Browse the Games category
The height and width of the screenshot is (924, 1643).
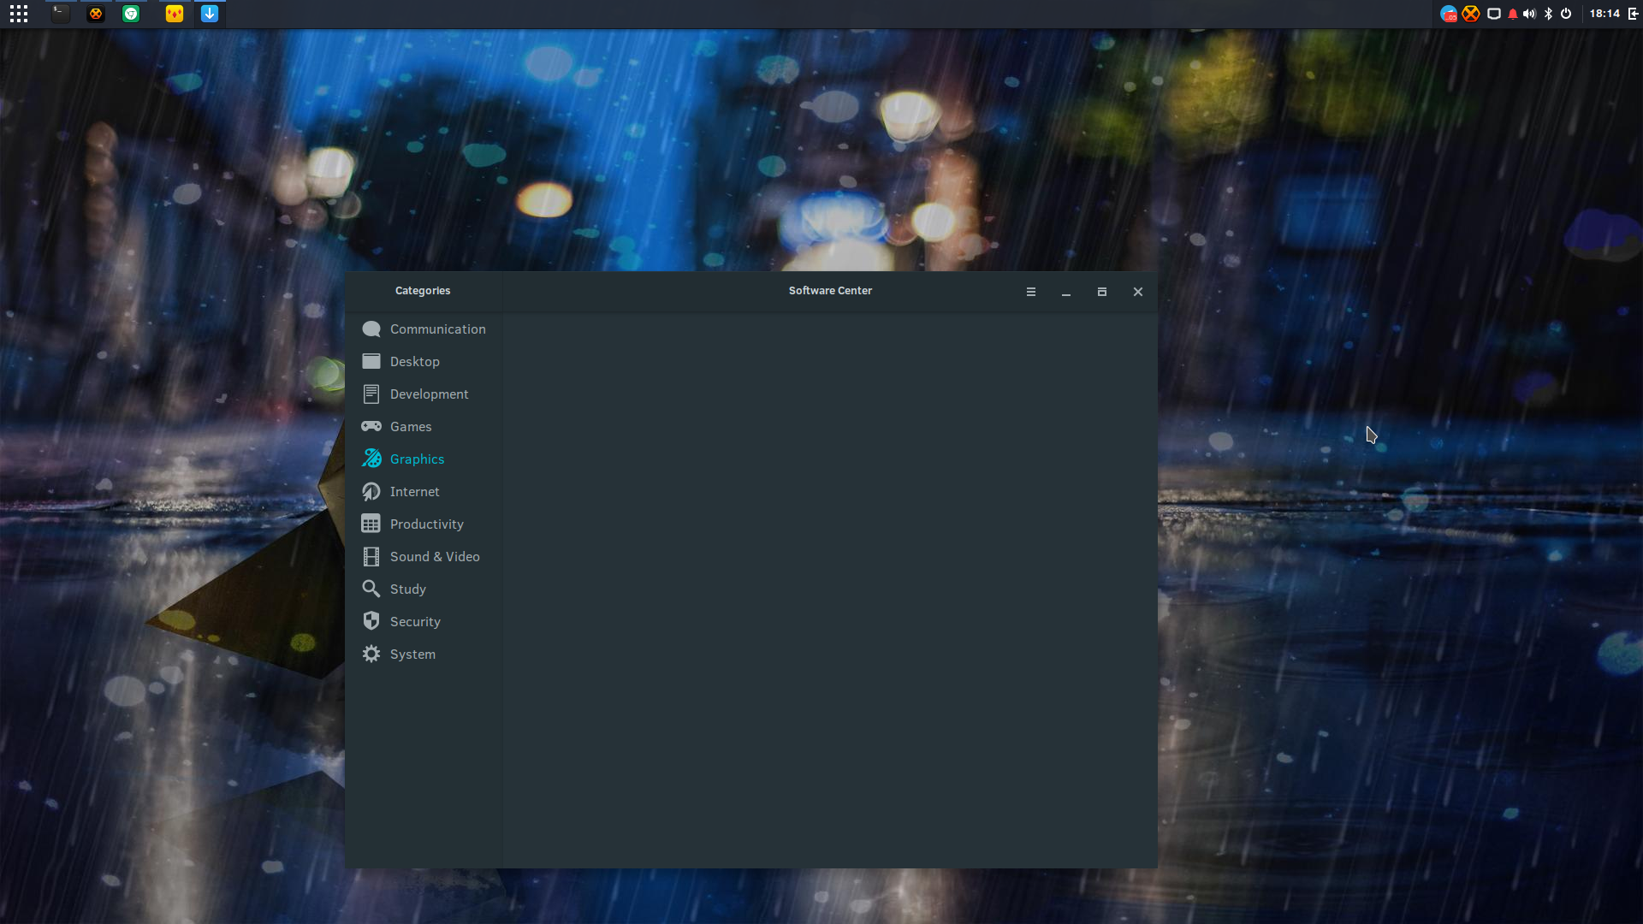pyautogui.click(x=424, y=427)
